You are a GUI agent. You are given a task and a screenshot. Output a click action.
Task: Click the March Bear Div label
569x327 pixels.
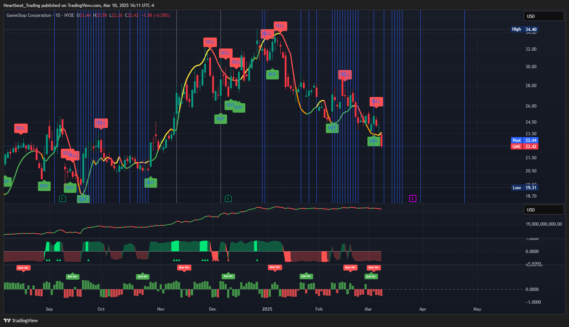[x=374, y=268]
